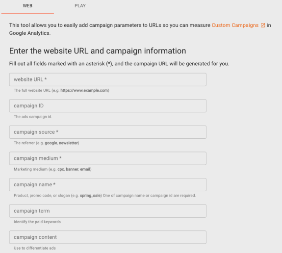Click the 'Use to differentiate ads' hint

click(35, 248)
